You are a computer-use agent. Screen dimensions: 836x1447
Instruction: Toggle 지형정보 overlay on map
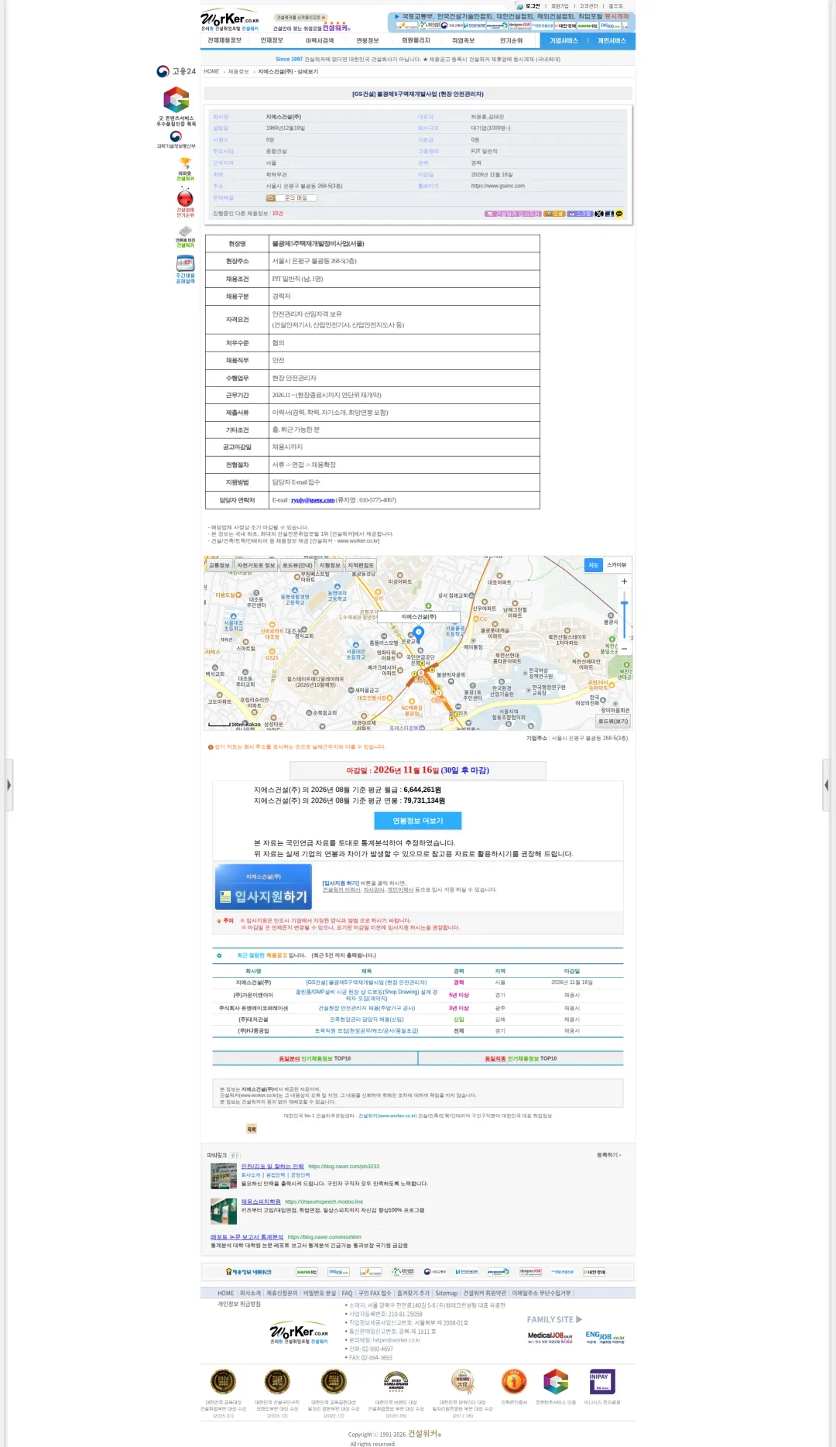(x=330, y=565)
